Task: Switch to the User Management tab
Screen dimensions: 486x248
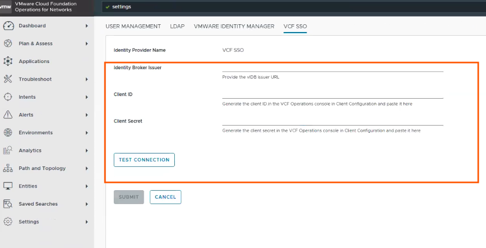Action: [x=133, y=26]
